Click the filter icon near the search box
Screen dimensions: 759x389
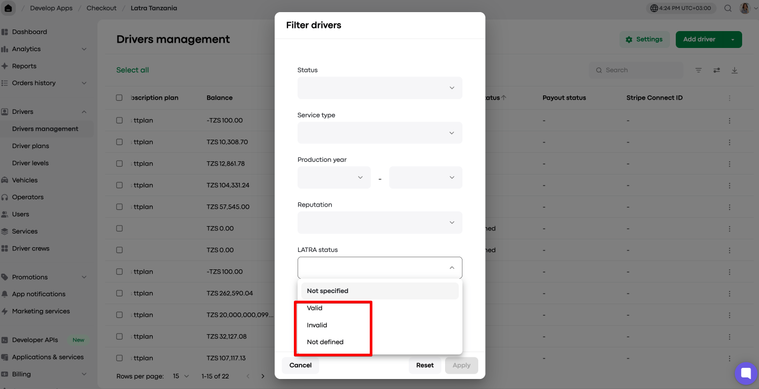698,70
